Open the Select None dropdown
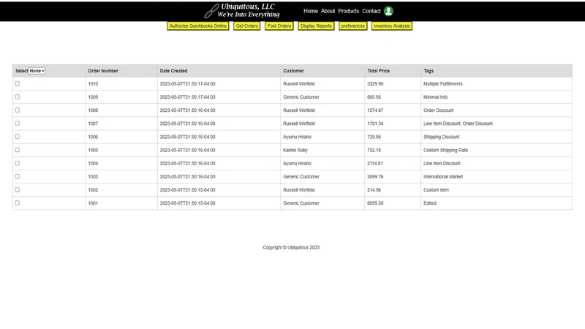 click(37, 71)
